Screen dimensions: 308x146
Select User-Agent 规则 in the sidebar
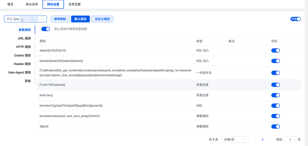click(20, 72)
